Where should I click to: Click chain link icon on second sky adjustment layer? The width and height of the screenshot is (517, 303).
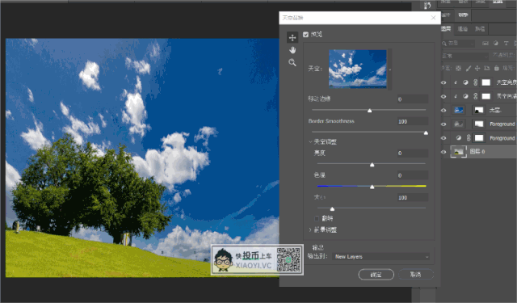475,96
